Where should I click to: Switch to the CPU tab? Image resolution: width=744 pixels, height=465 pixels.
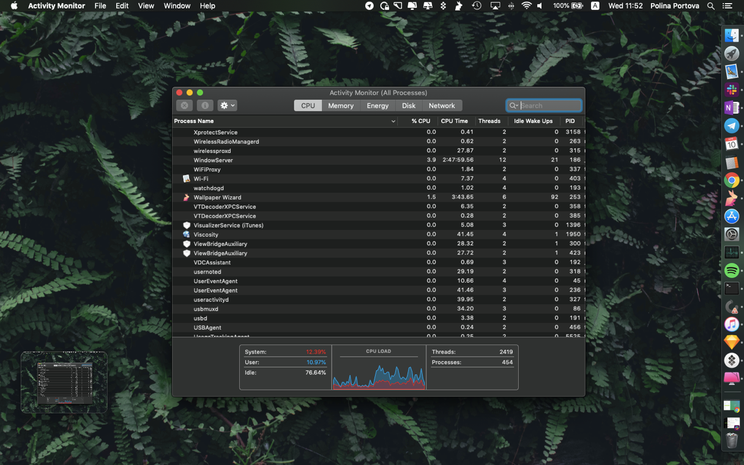308,105
